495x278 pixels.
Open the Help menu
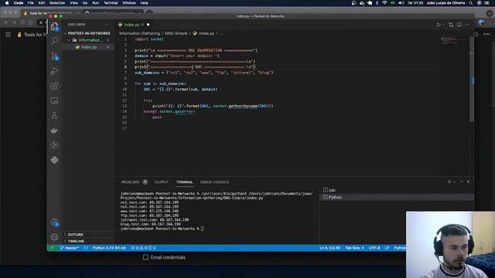click(x=144, y=3)
